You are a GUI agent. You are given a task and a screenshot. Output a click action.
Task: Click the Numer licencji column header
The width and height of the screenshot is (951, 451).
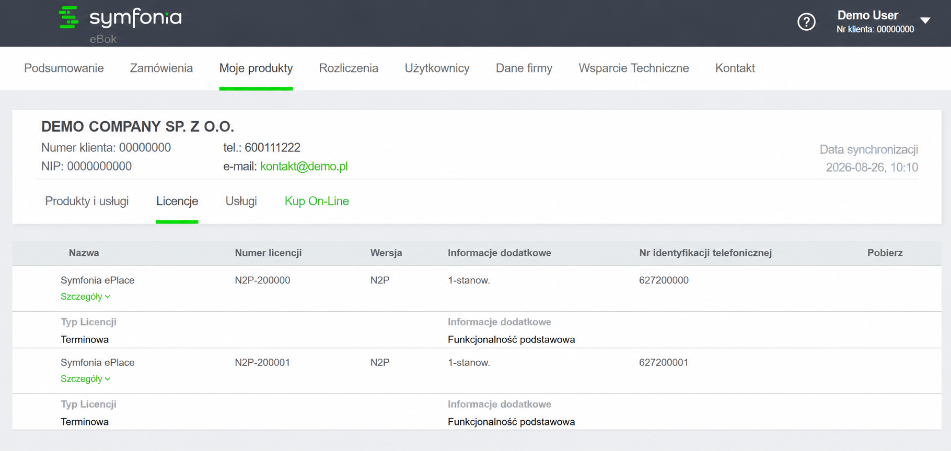pos(268,253)
